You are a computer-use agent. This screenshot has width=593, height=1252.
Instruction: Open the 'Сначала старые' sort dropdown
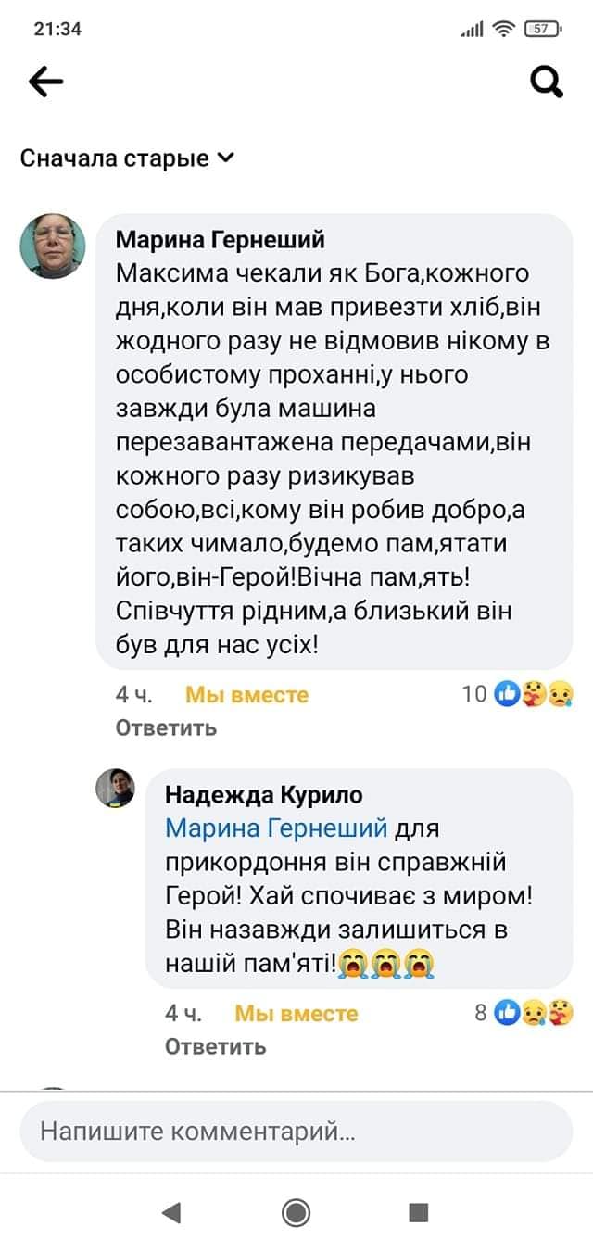pyautogui.click(x=128, y=158)
